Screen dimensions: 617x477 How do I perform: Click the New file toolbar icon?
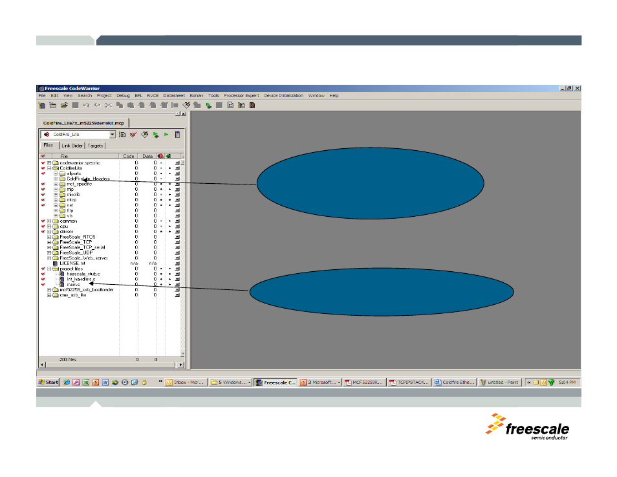41,105
